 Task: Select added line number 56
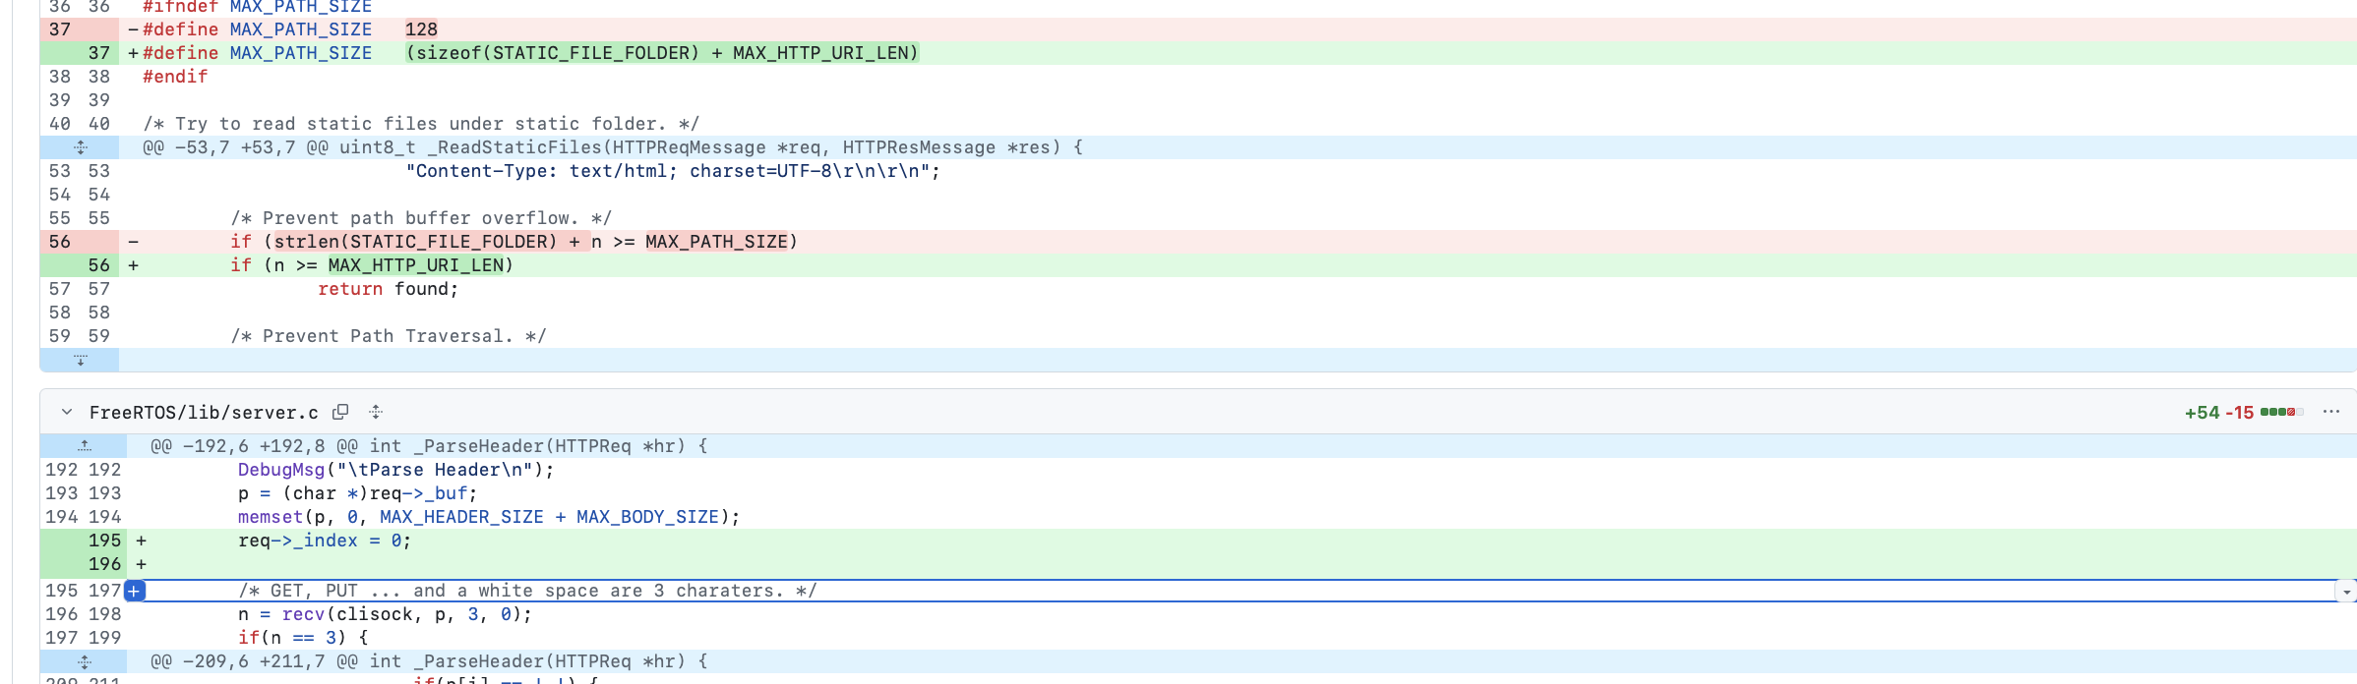click(x=99, y=265)
